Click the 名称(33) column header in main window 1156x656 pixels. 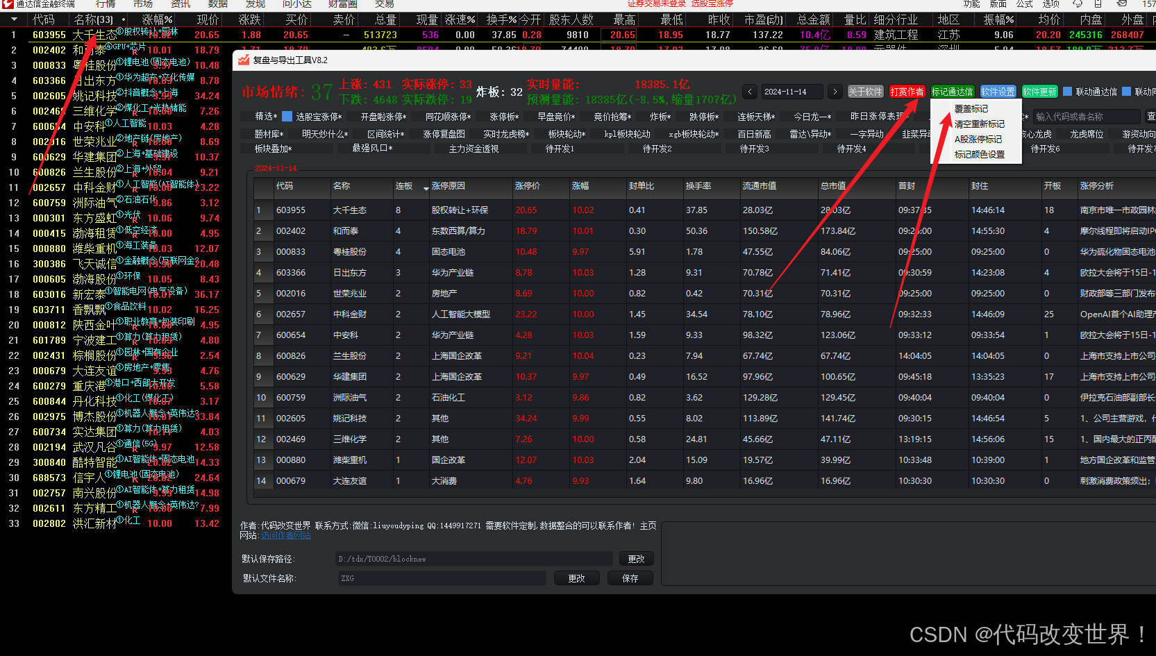coord(94,19)
